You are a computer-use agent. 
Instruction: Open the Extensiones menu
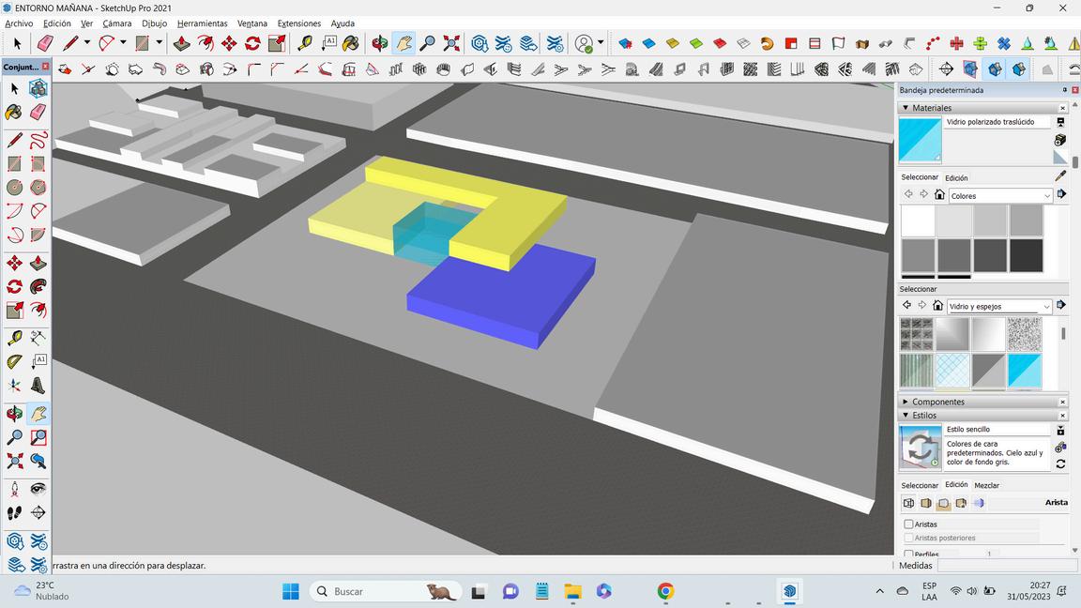(x=299, y=23)
